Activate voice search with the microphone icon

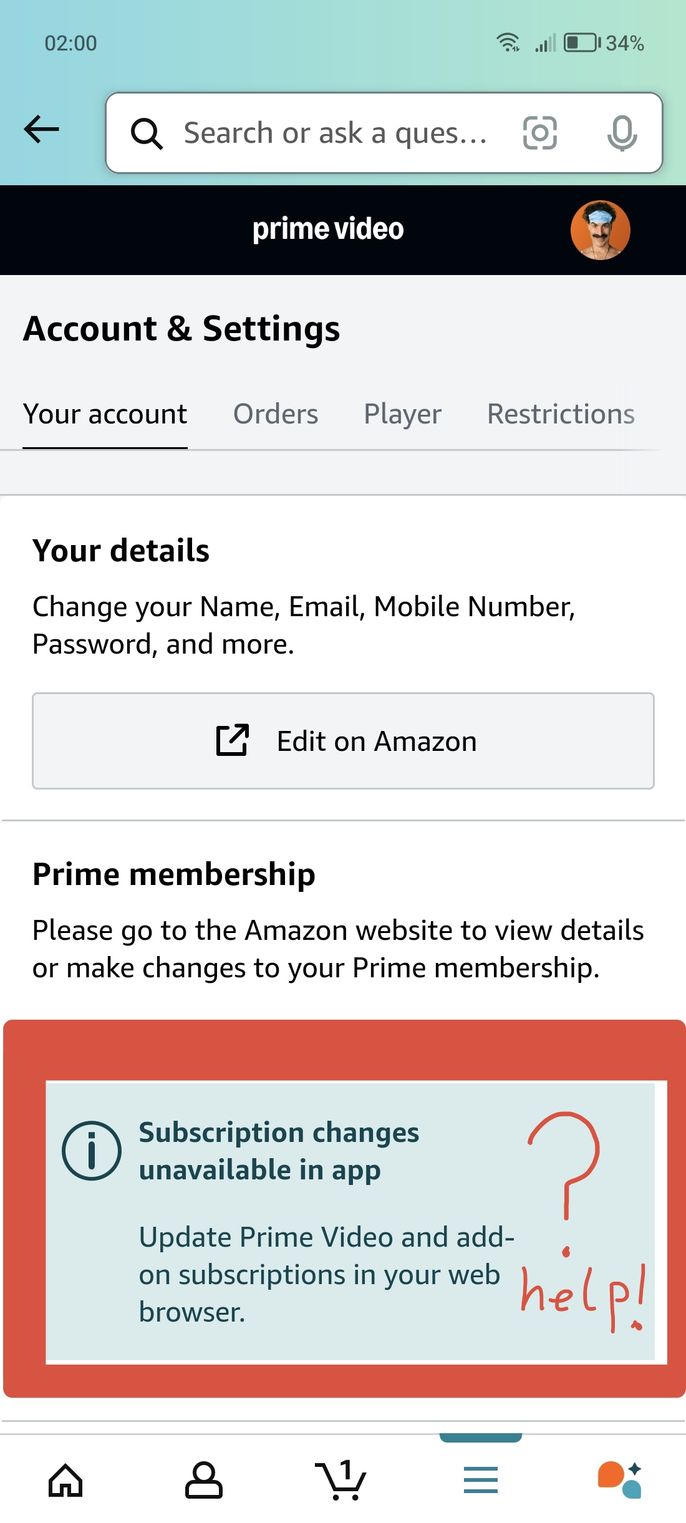(x=624, y=133)
